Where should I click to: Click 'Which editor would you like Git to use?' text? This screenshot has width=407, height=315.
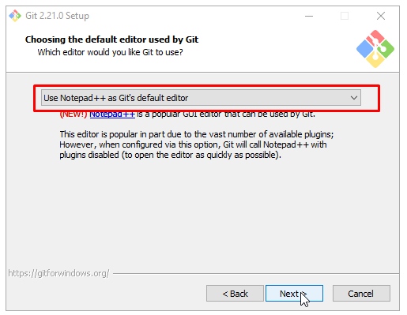[x=110, y=52]
